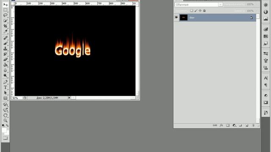Image resolution: width=271 pixels, height=152 pixels.
Task: Select the Dodge tool
Action: tap(6, 76)
